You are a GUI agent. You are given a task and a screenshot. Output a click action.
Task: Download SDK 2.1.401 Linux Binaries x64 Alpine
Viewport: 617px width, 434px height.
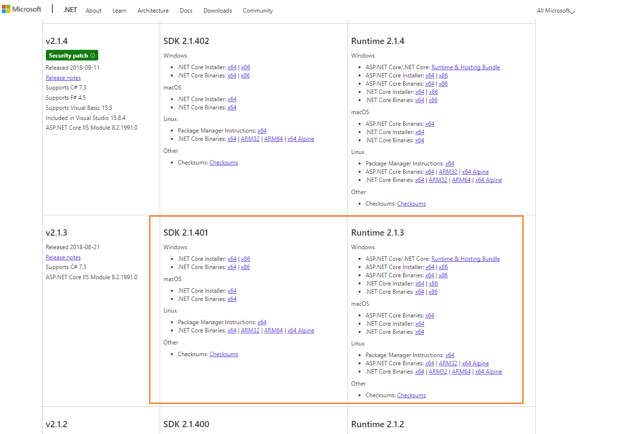pos(301,330)
